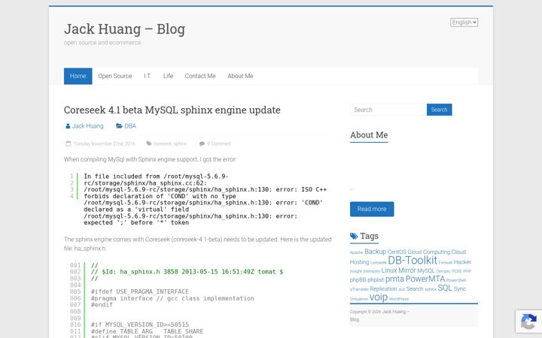This screenshot has width=542, height=338.
Task: Click the Copyright © 2026 Jack Huang footer text
Action: point(379,315)
